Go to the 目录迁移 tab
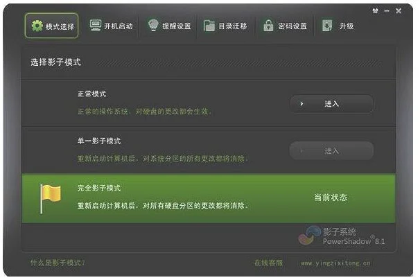 click(233, 26)
